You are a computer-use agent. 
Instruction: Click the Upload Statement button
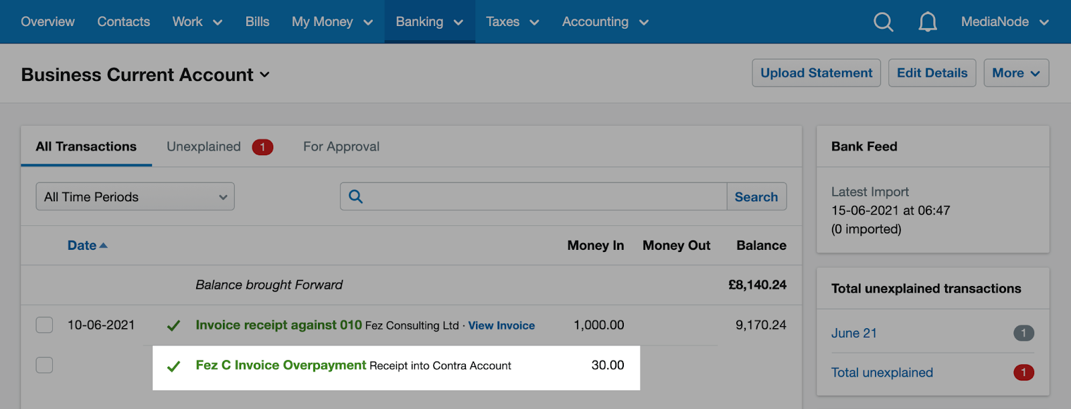817,73
